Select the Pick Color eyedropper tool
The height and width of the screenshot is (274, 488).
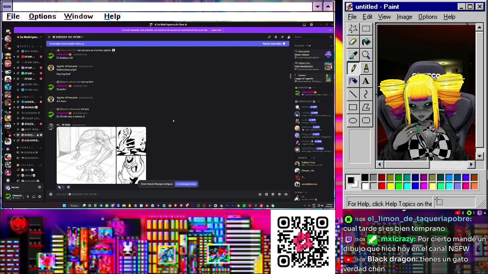click(353, 55)
